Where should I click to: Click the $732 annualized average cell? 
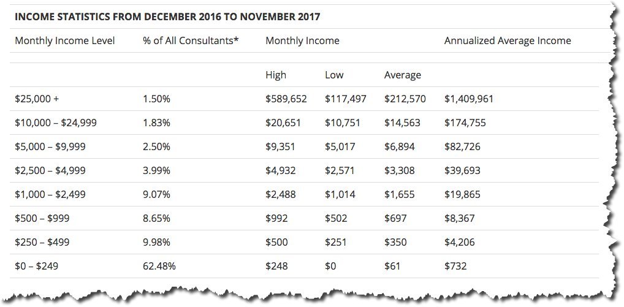[x=455, y=266]
